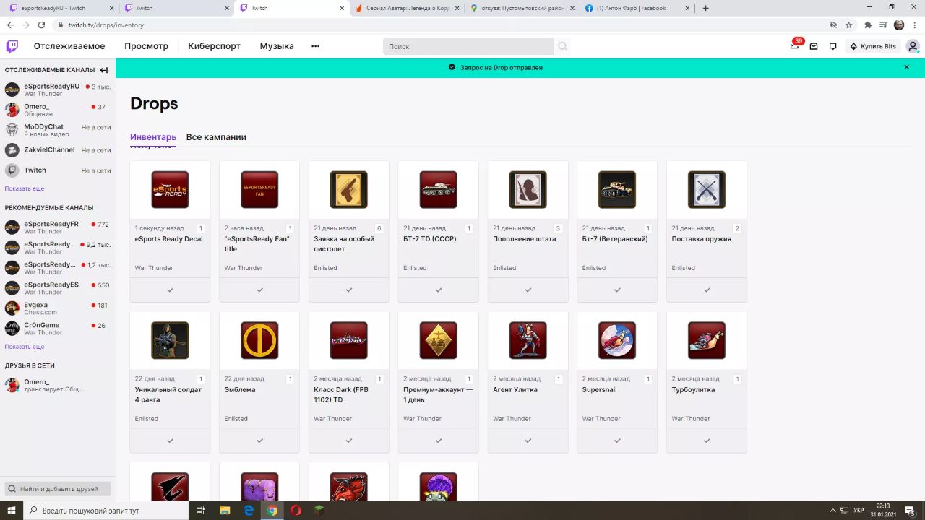Select the eSportsReady Fan title image
This screenshot has height=520, width=925.
pos(259,189)
